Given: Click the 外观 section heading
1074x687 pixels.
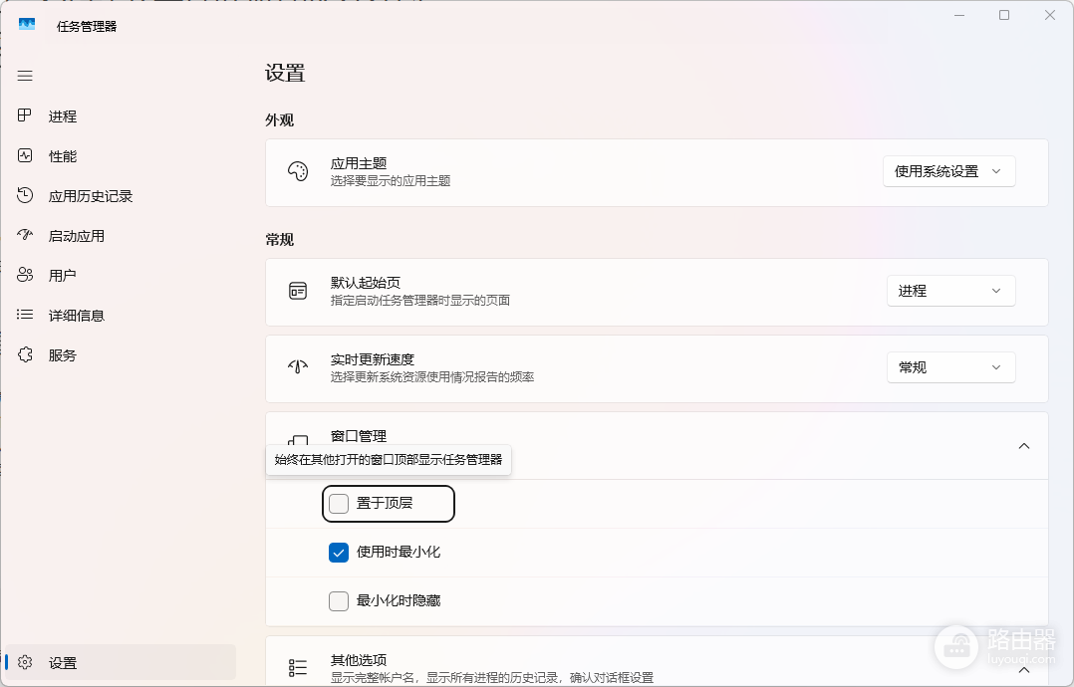Looking at the screenshot, I should tap(279, 119).
